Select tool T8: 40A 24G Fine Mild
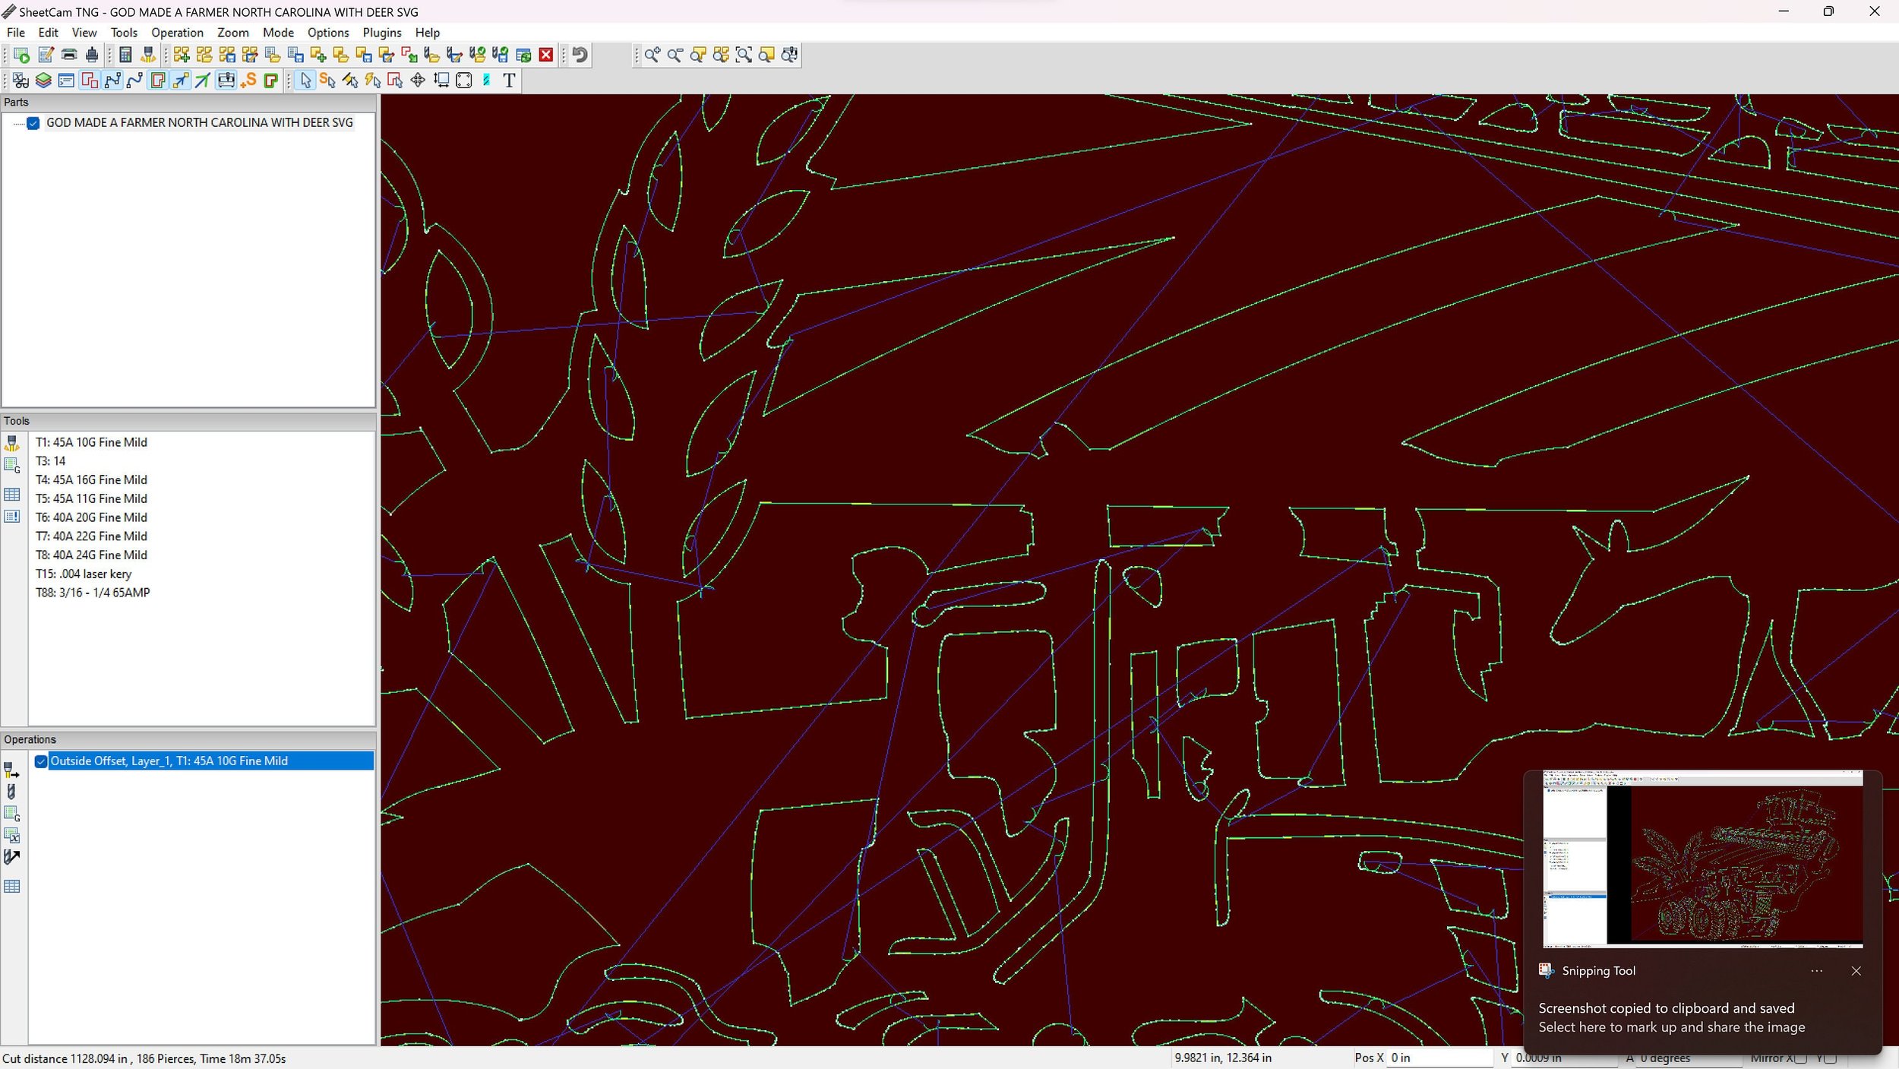The width and height of the screenshot is (1899, 1069). click(x=91, y=555)
